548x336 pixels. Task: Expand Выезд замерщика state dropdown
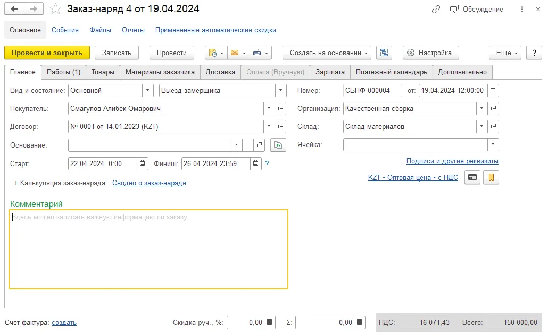(280, 90)
